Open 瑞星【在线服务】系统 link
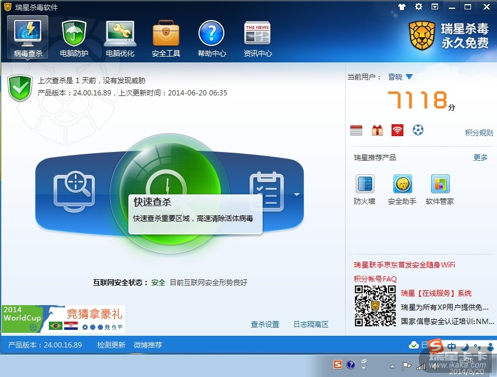This screenshot has height=377, width=497. click(x=436, y=293)
